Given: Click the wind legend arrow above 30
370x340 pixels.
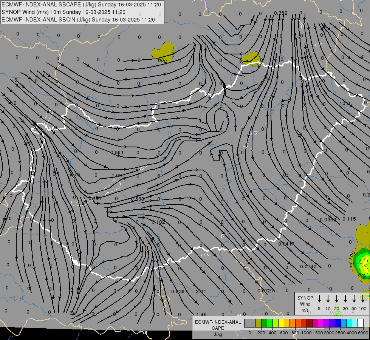Looking at the screenshot, I should pos(345,298).
